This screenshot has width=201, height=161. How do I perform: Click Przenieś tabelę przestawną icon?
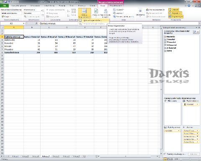tap(114, 16)
